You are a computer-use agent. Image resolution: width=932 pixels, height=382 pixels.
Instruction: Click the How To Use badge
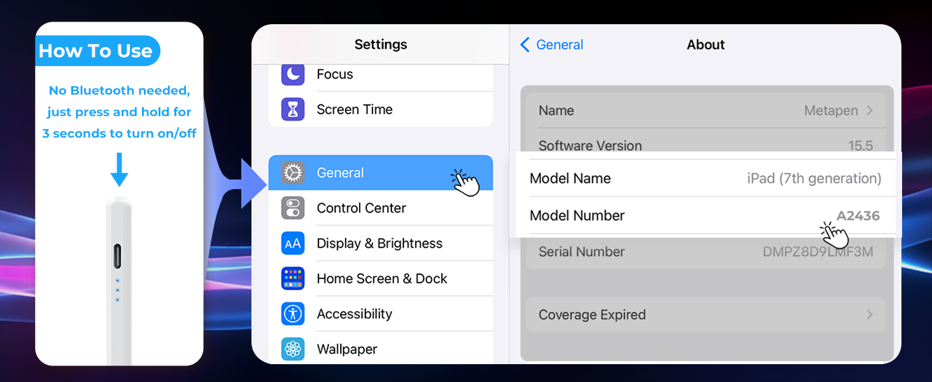pyautogui.click(x=97, y=51)
